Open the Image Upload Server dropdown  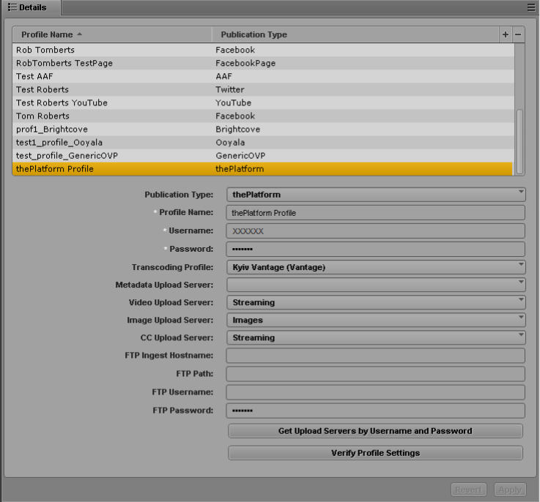click(376, 320)
